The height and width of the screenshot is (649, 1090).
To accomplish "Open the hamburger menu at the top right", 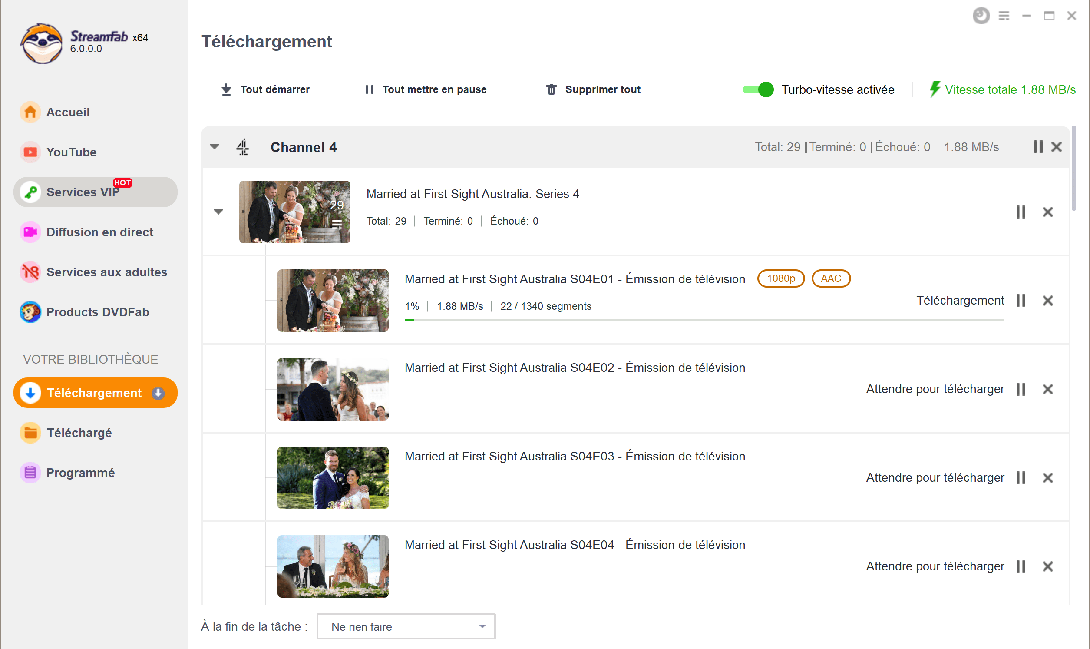I will click(1004, 16).
